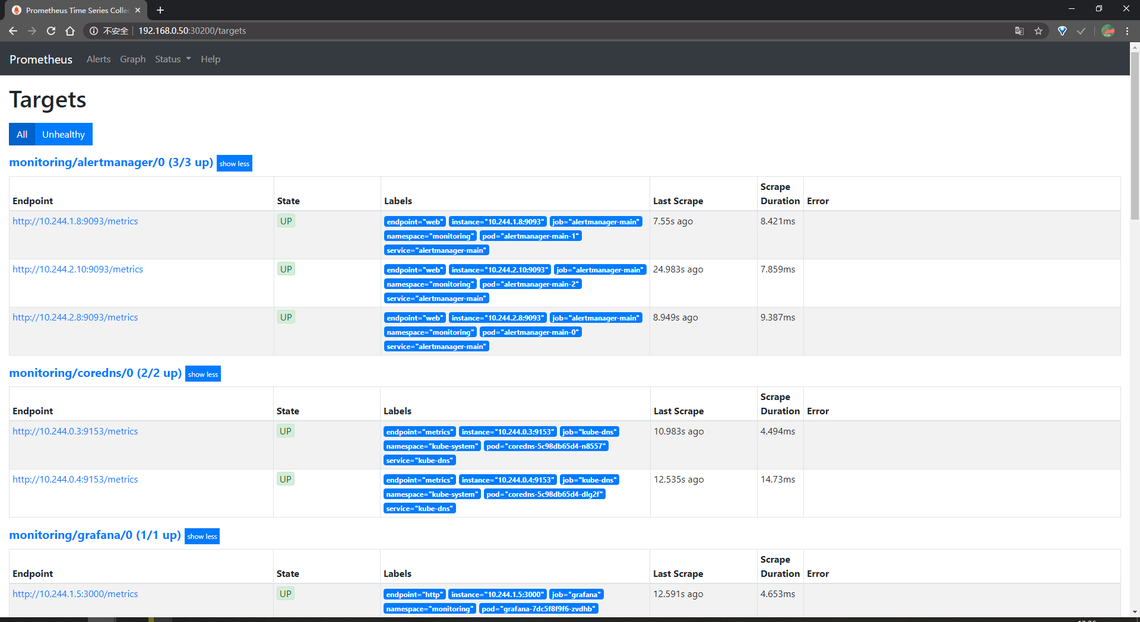
Task: Click the pod="coredns-5c98db65d4-dlg2f" label
Action: pyautogui.click(x=544, y=494)
